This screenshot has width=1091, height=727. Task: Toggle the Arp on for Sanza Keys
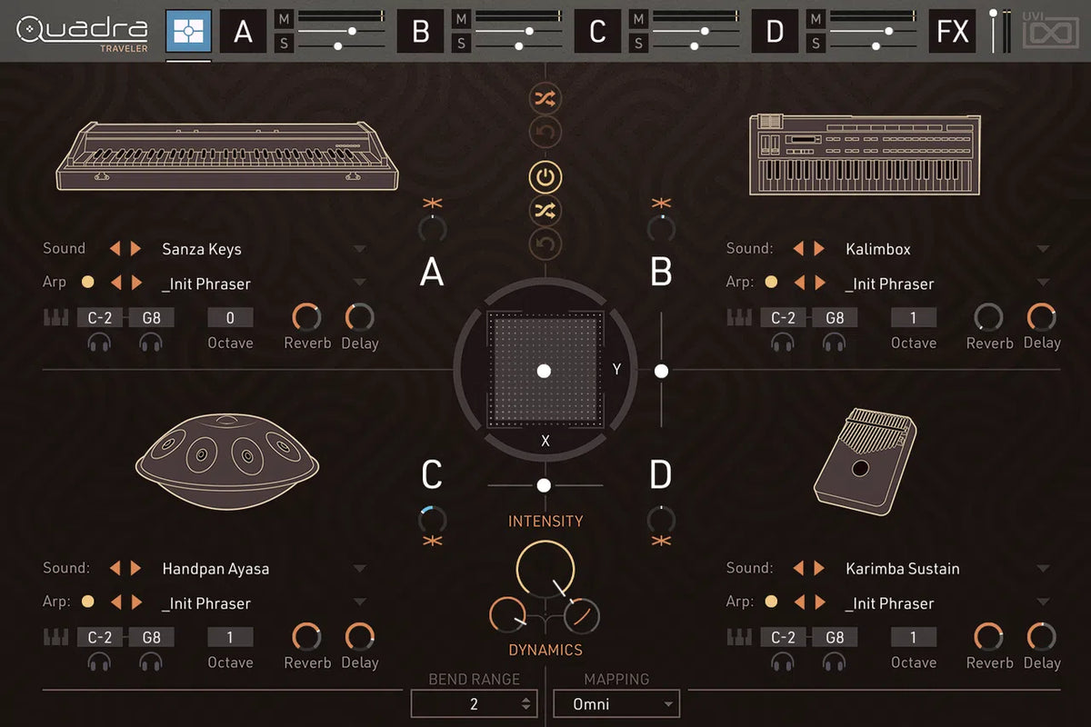coord(87,283)
